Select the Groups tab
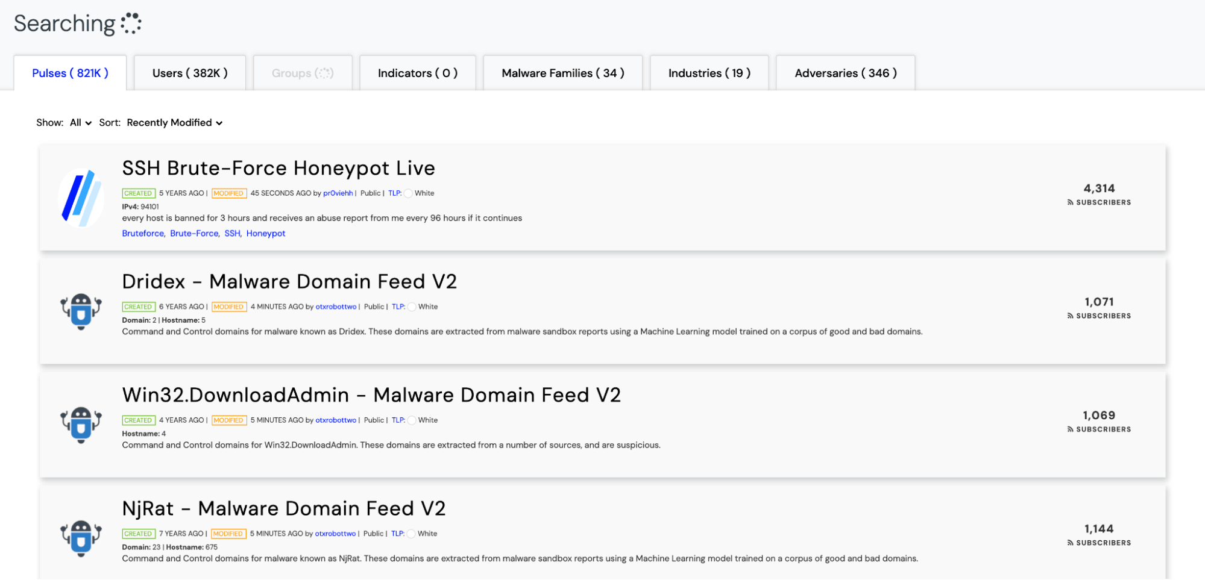1205x580 pixels. coord(303,73)
